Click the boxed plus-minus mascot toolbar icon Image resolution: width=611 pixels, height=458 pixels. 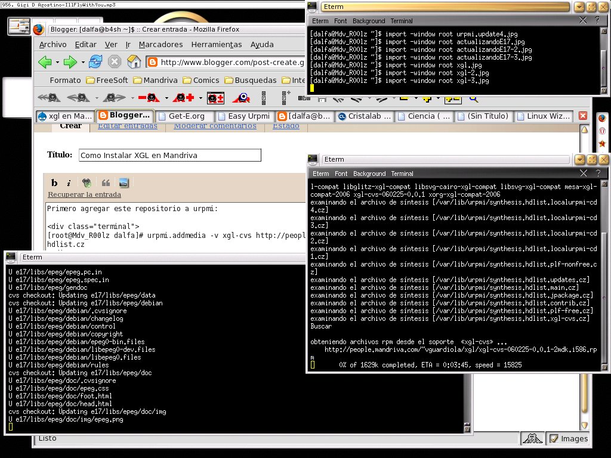(x=215, y=98)
